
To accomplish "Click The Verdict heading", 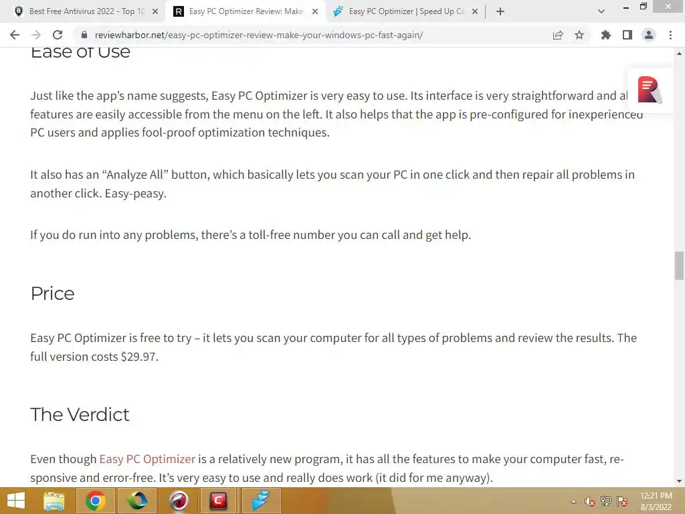I will pyautogui.click(x=80, y=414).
